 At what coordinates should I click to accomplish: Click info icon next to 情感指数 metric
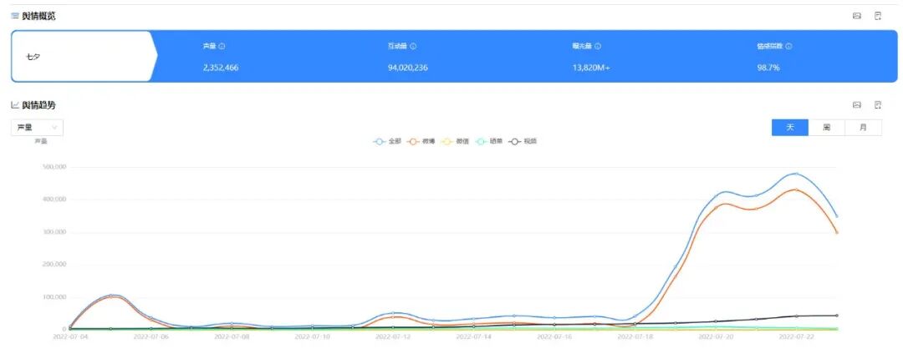point(788,47)
